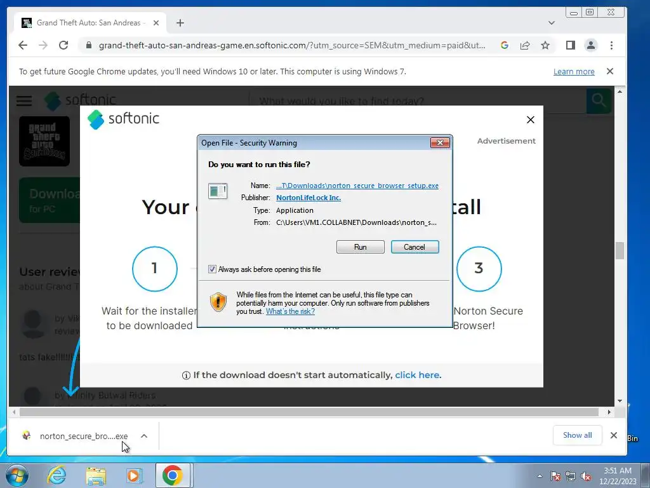Viewport: 650px width, 488px height.
Task: Click the Chrome forward navigation arrow
Action: 43,45
